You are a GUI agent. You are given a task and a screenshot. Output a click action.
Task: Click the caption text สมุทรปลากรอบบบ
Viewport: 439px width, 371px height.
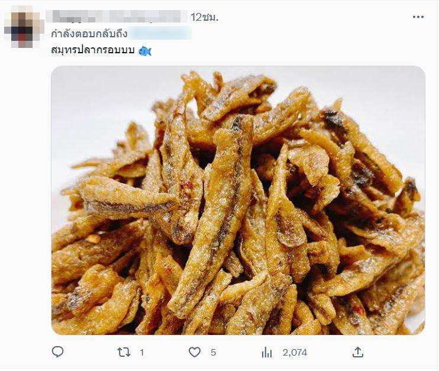click(93, 51)
